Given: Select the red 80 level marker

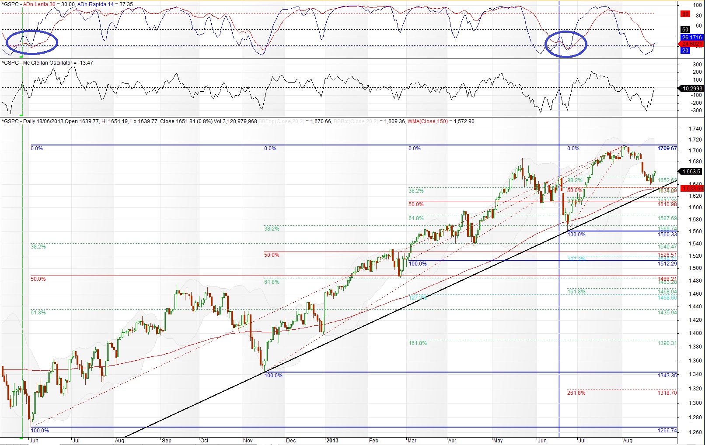Looking at the screenshot, I should click(x=685, y=14).
